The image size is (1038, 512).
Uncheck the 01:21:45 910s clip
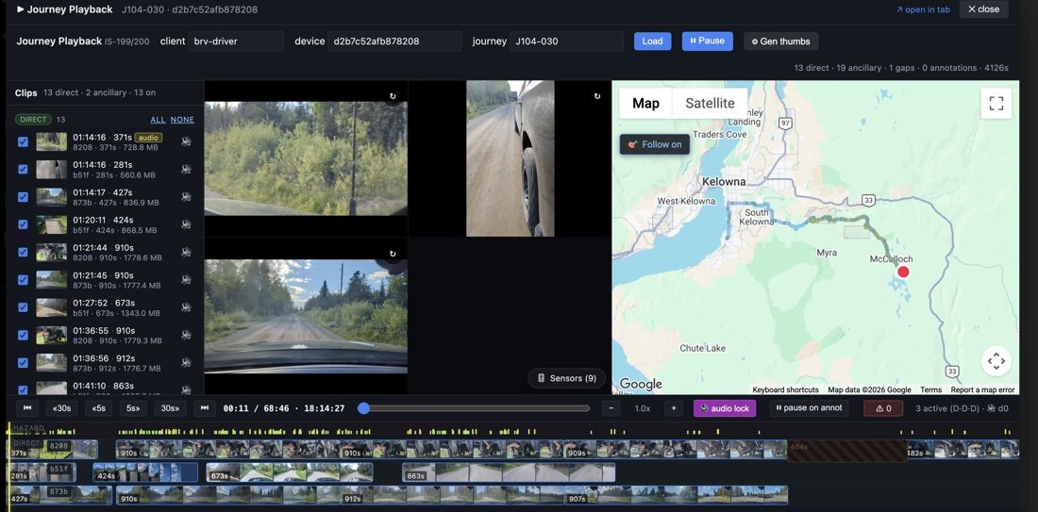24,280
